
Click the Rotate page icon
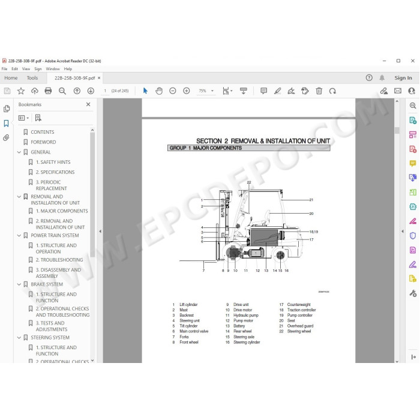(x=332, y=91)
